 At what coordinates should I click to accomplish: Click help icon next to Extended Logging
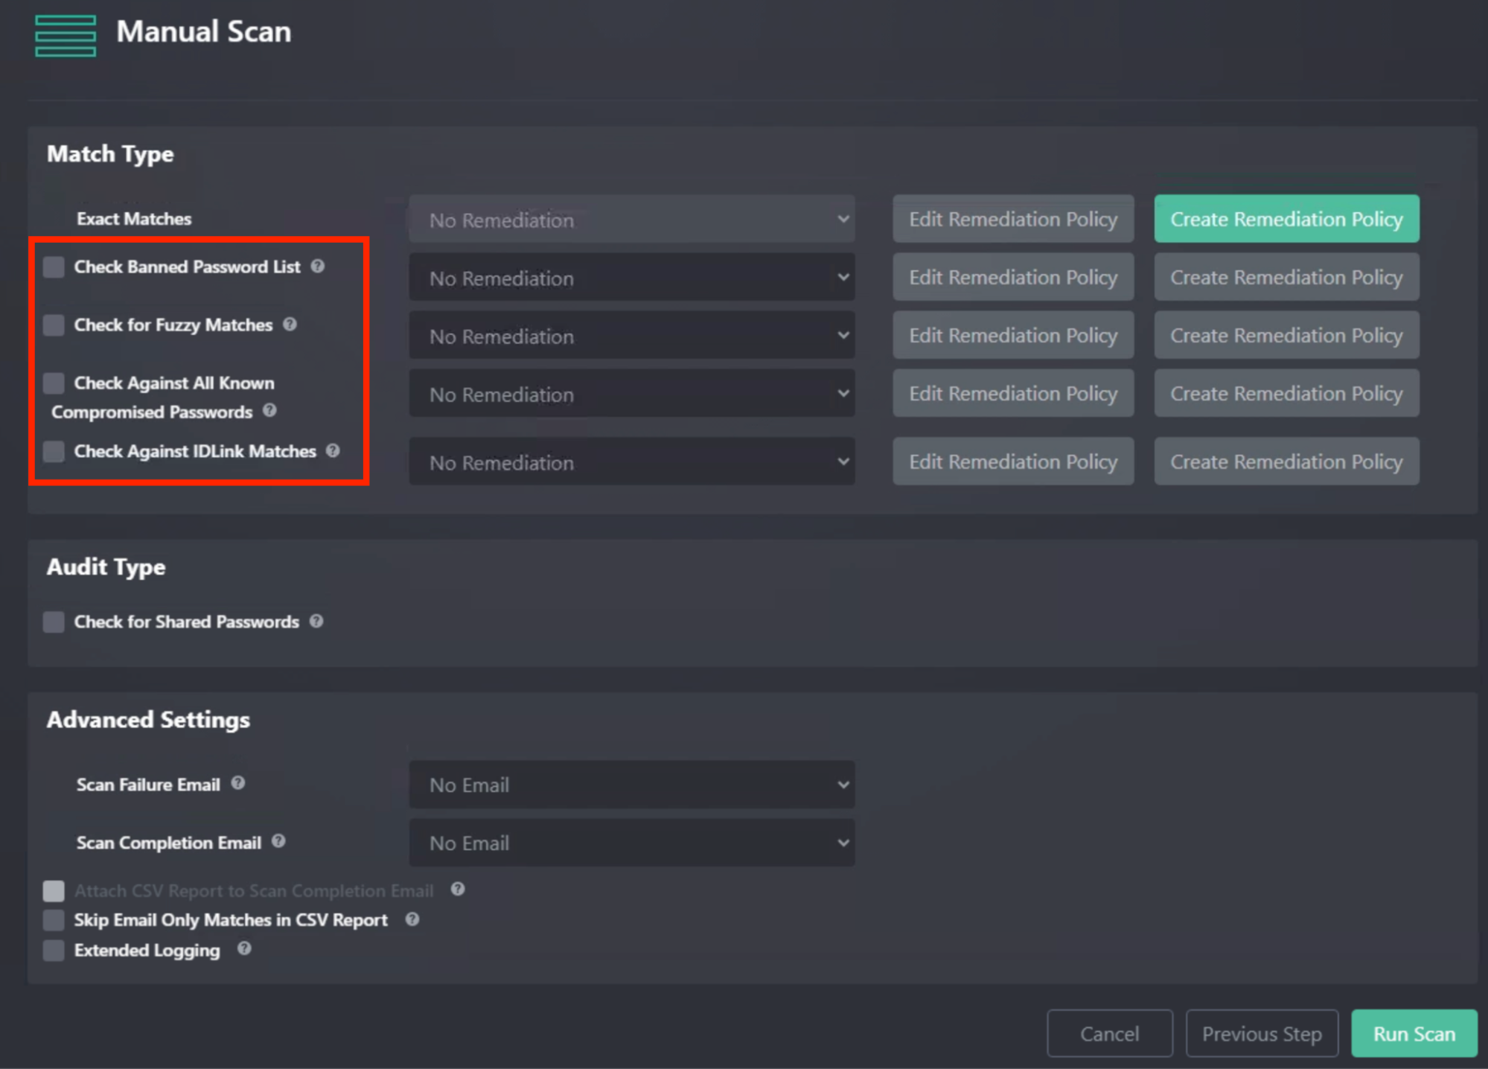[244, 948]
